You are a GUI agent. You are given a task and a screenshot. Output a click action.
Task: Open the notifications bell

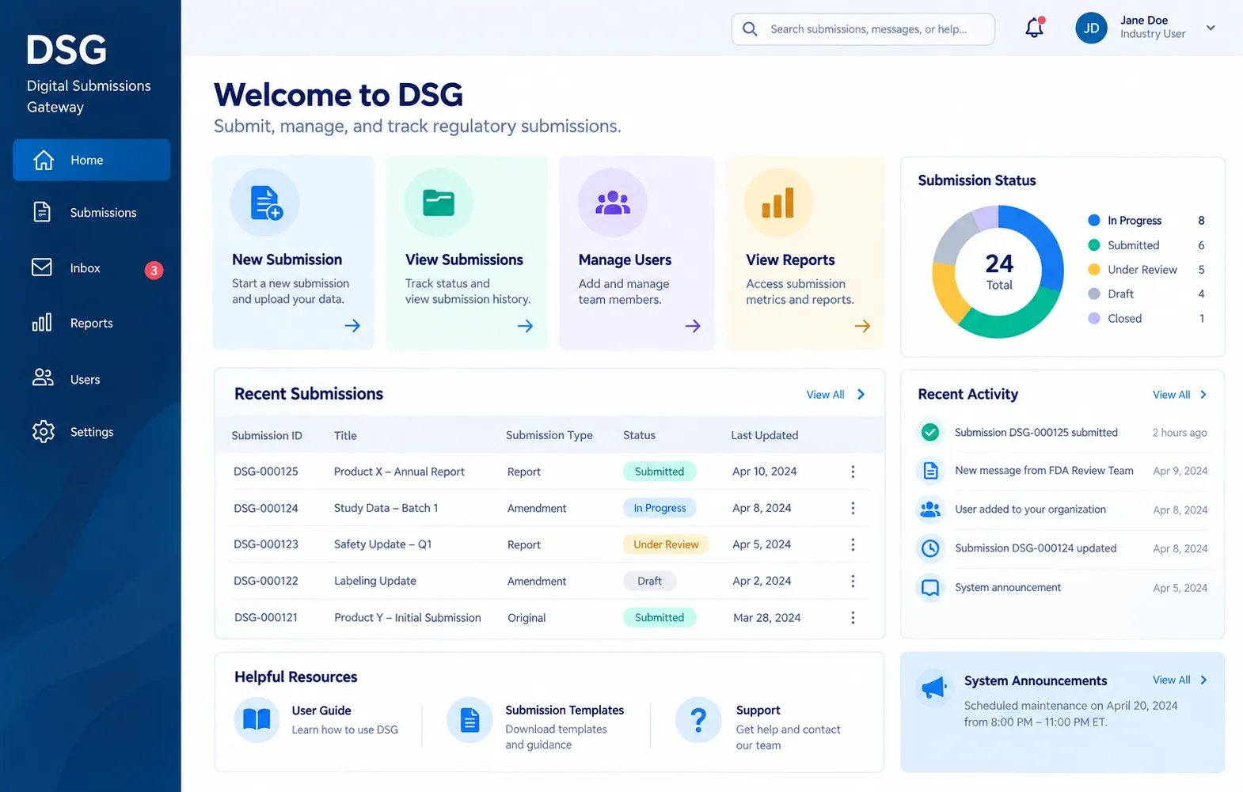[x=1035, y=28]
